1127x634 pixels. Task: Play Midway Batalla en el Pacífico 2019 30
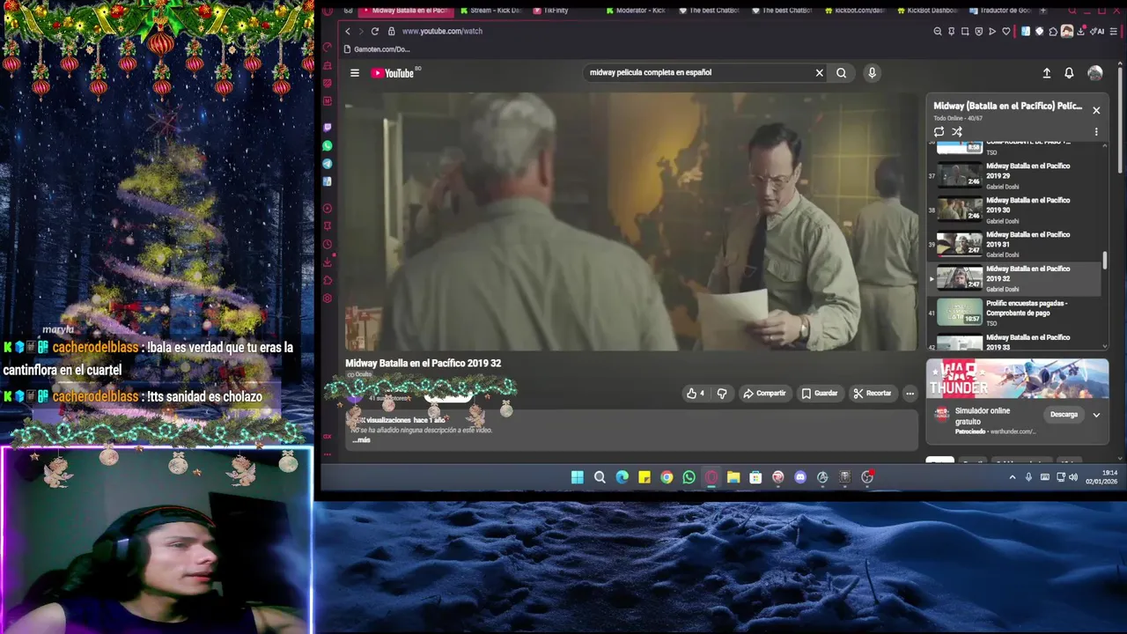pyautogui.click(x=1013, y=210)
